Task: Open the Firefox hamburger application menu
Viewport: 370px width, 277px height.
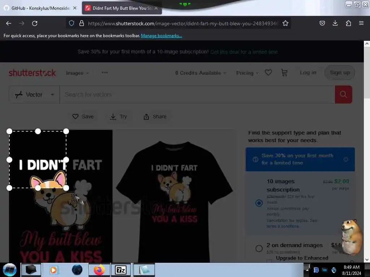Action: coord(361,23)
